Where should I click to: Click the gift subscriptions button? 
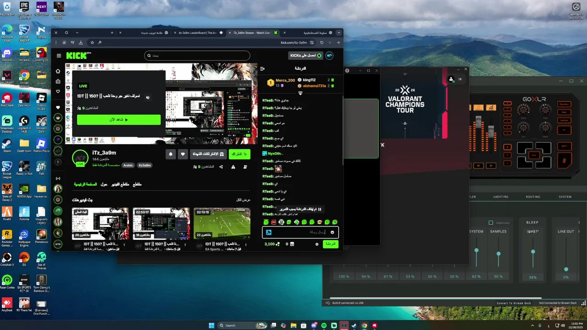pos(208,154)
